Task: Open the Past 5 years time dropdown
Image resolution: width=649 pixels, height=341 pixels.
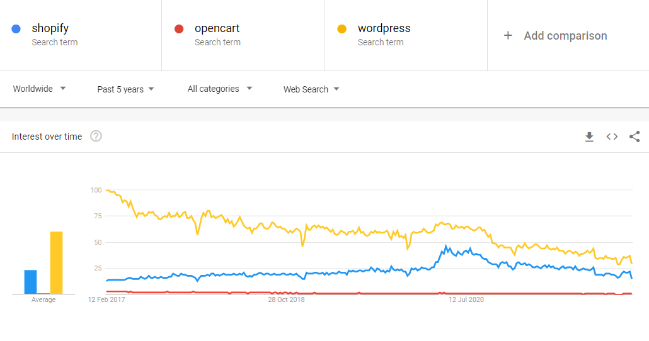Action: 126,89
